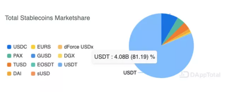
Task: Click the DAppTotal watermark logo
Action: 200,75
